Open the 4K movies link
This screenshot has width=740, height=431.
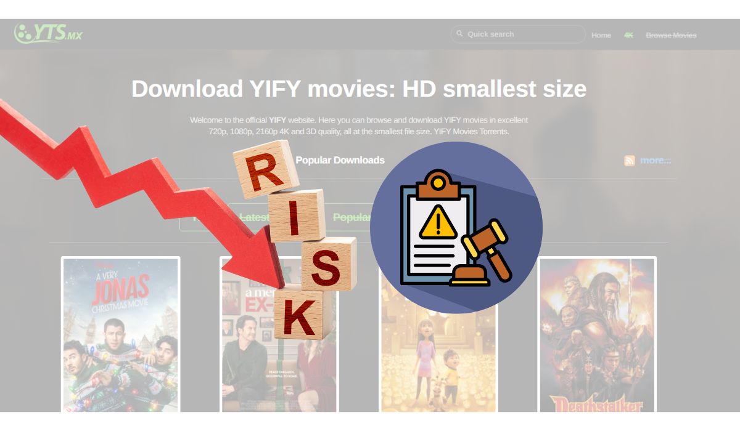click(x=628, y=35)
